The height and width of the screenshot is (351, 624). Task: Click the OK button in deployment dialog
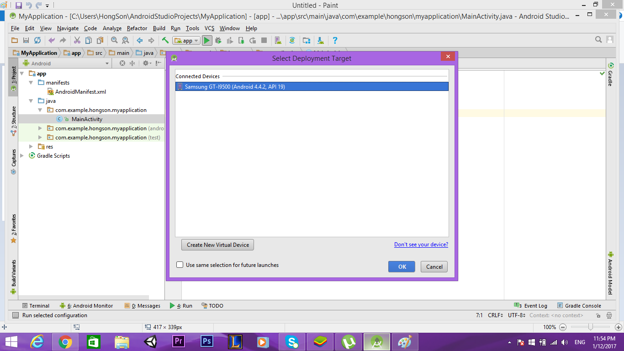click(402, 267)
